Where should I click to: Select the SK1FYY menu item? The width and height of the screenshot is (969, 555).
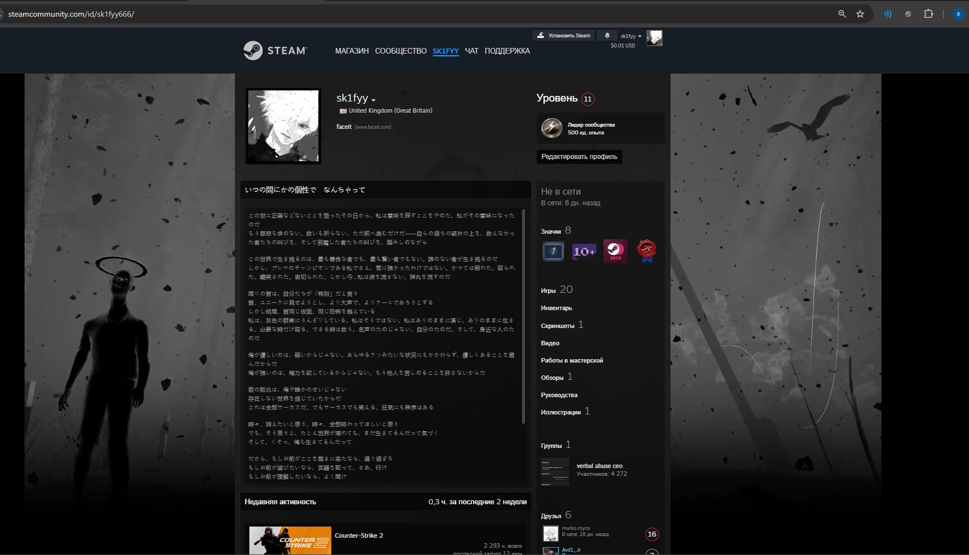(x=446, y=51)
